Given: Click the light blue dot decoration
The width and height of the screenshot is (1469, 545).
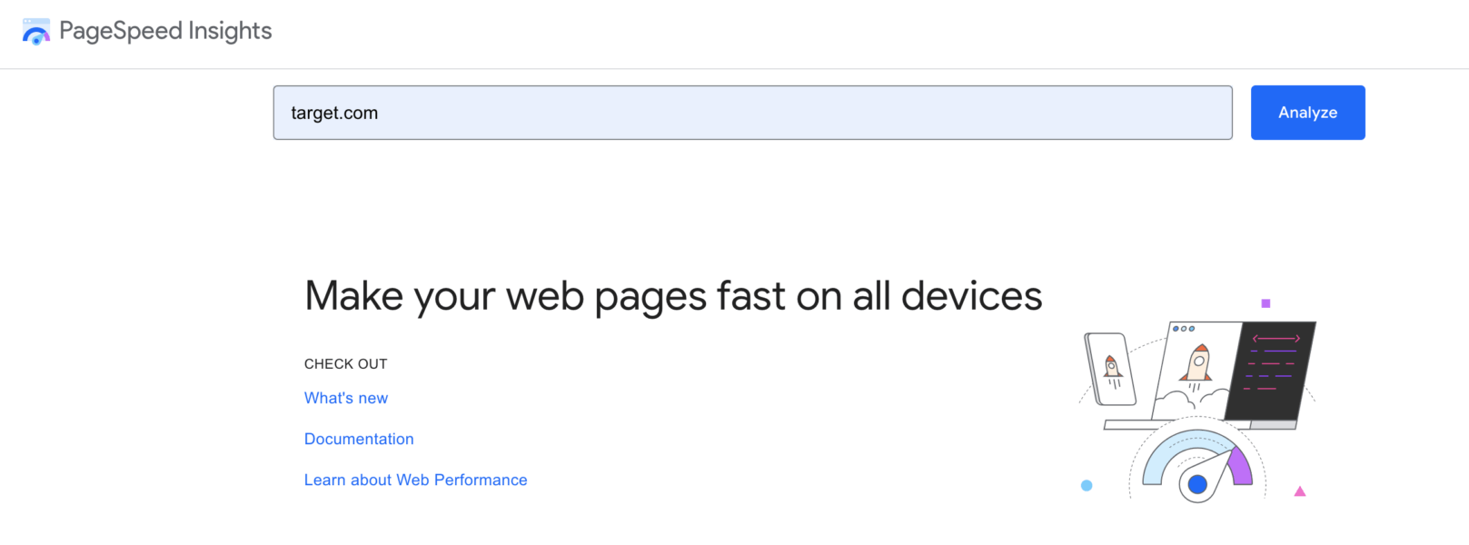Looking at the screenshot, I should pos(1087,485).
